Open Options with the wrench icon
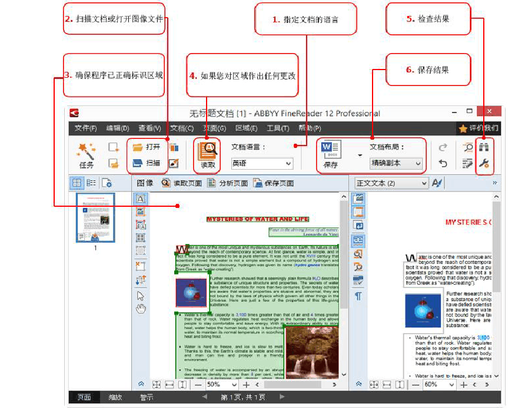Screen dimensions: 525x413 click(484, 163)
